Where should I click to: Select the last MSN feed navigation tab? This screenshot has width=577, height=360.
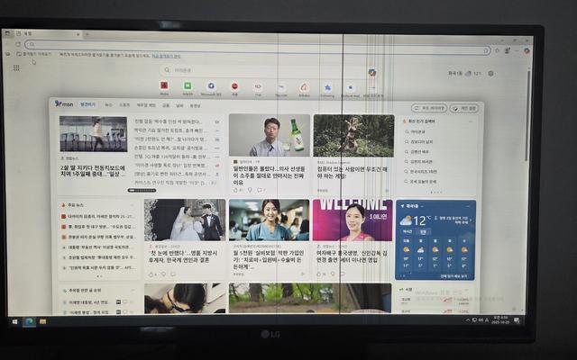click(x=195, y=106)
